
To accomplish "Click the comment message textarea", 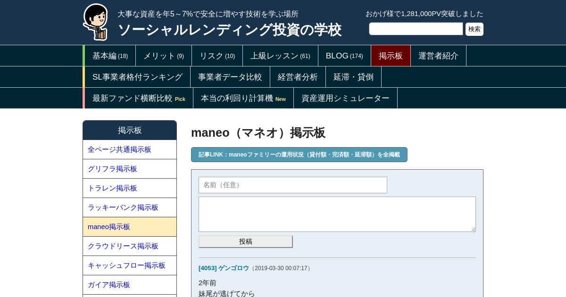I will tap(337, 214).
